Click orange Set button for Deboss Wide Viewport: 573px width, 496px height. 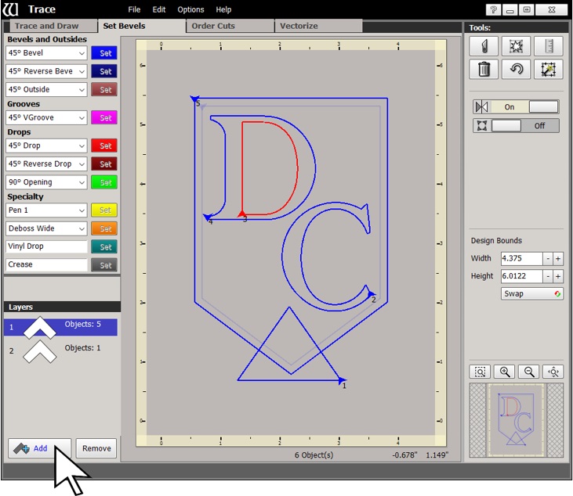[104, 228]
